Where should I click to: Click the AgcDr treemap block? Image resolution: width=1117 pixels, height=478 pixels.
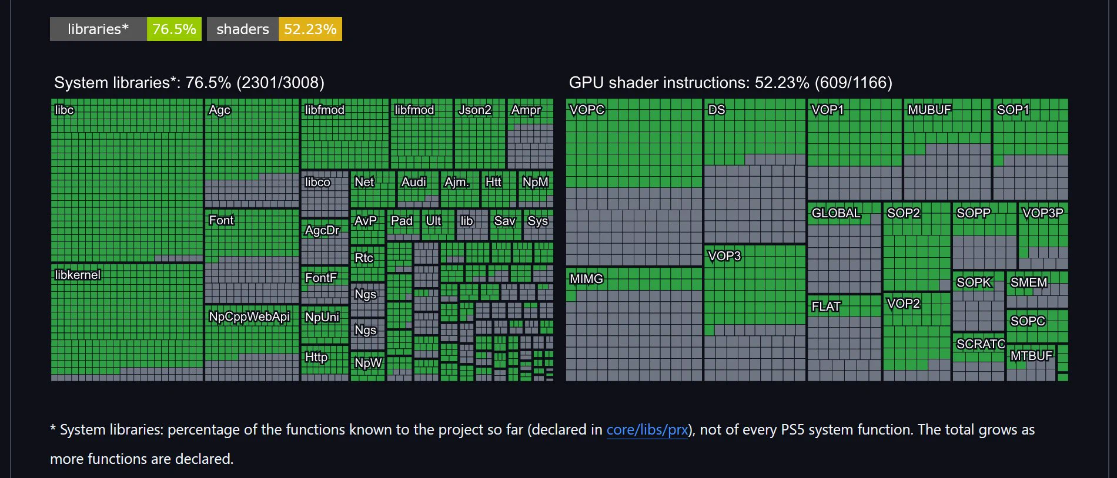325,243
